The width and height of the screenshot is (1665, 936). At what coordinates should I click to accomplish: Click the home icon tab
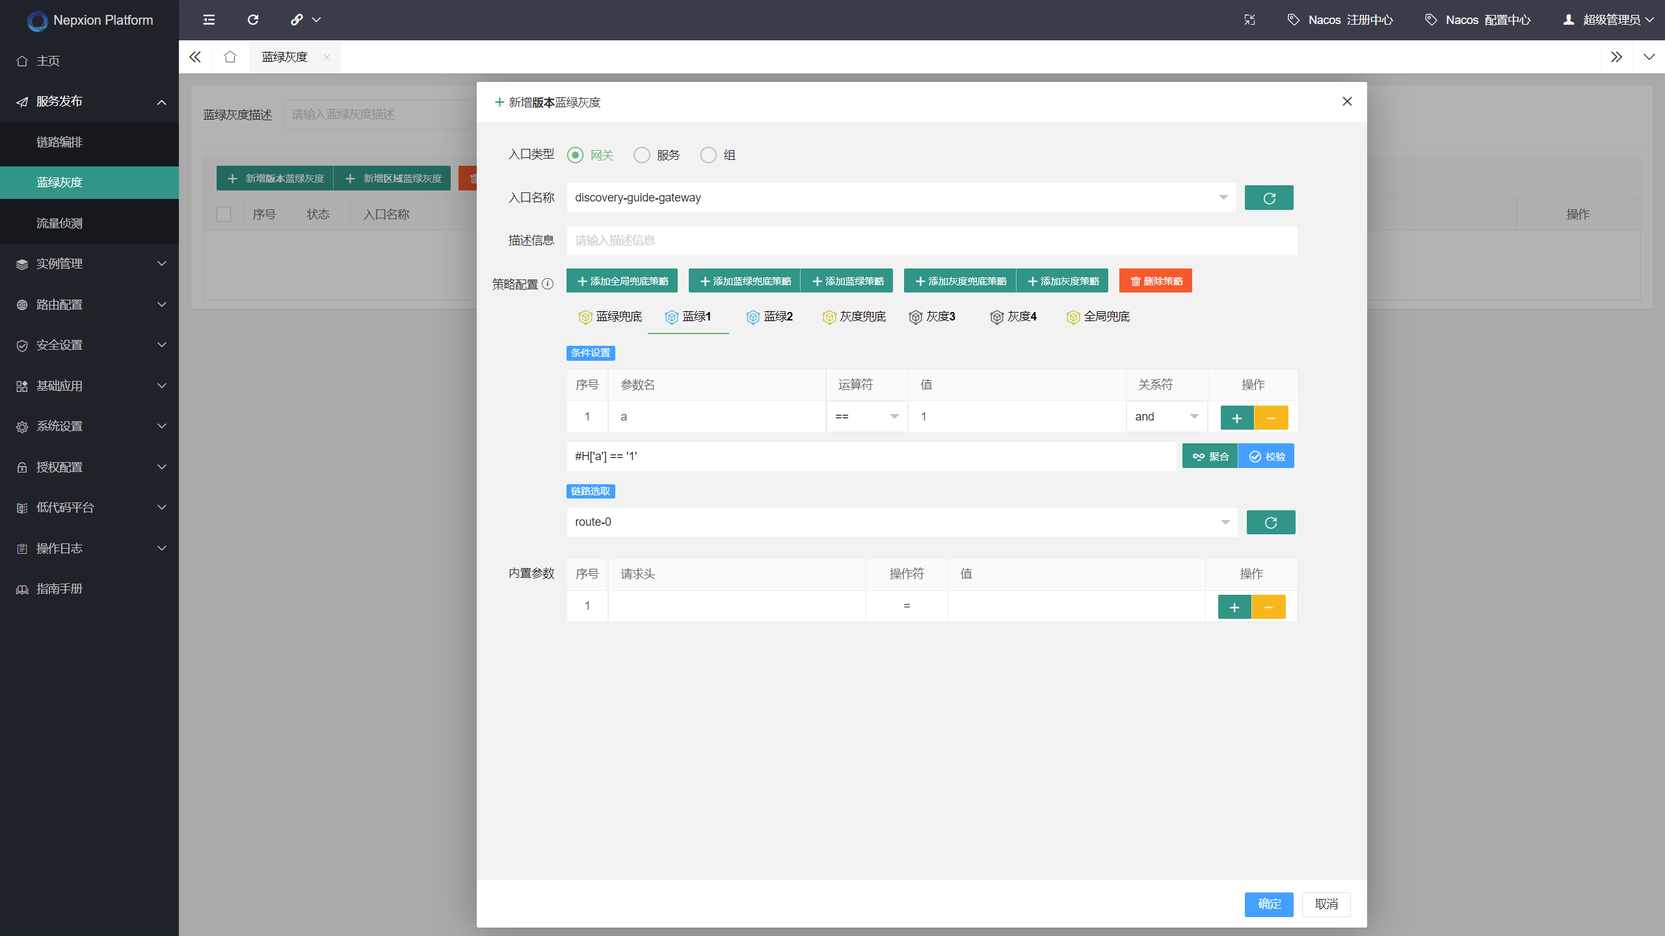(x=230, y=57)
